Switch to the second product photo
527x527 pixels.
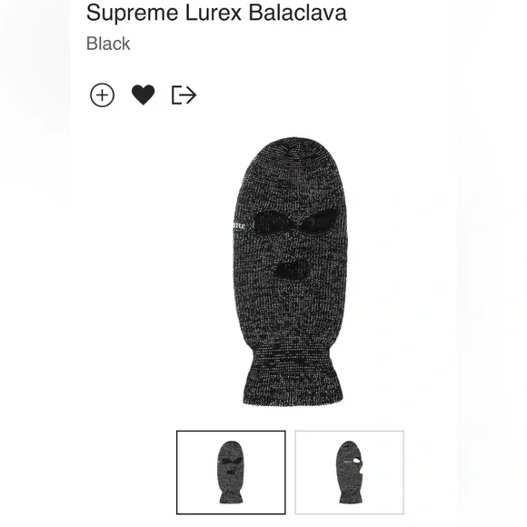tap(350, 472)
